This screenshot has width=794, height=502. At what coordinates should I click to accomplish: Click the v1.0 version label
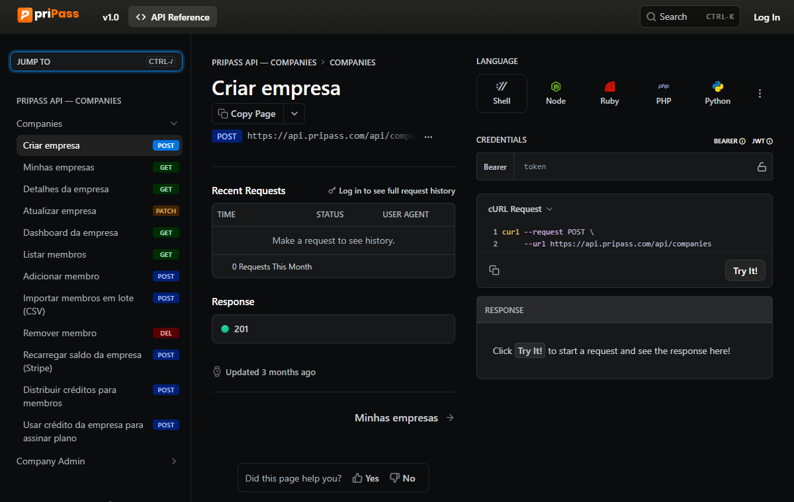click(x=110, y=17)
